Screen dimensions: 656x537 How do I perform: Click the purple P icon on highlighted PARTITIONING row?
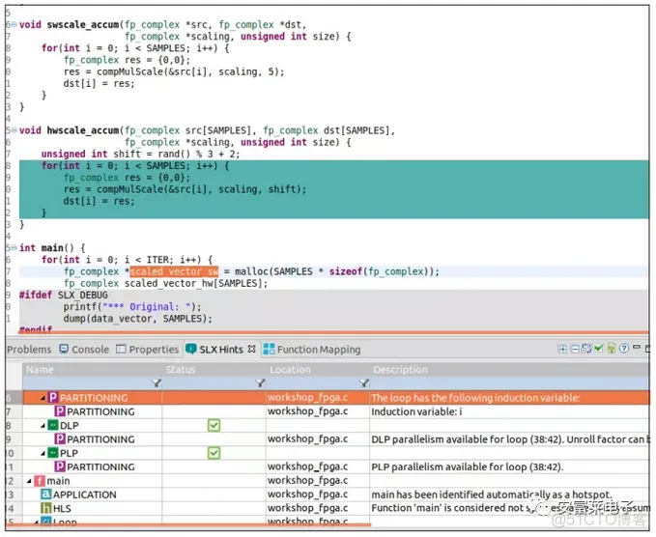point(53,397)
